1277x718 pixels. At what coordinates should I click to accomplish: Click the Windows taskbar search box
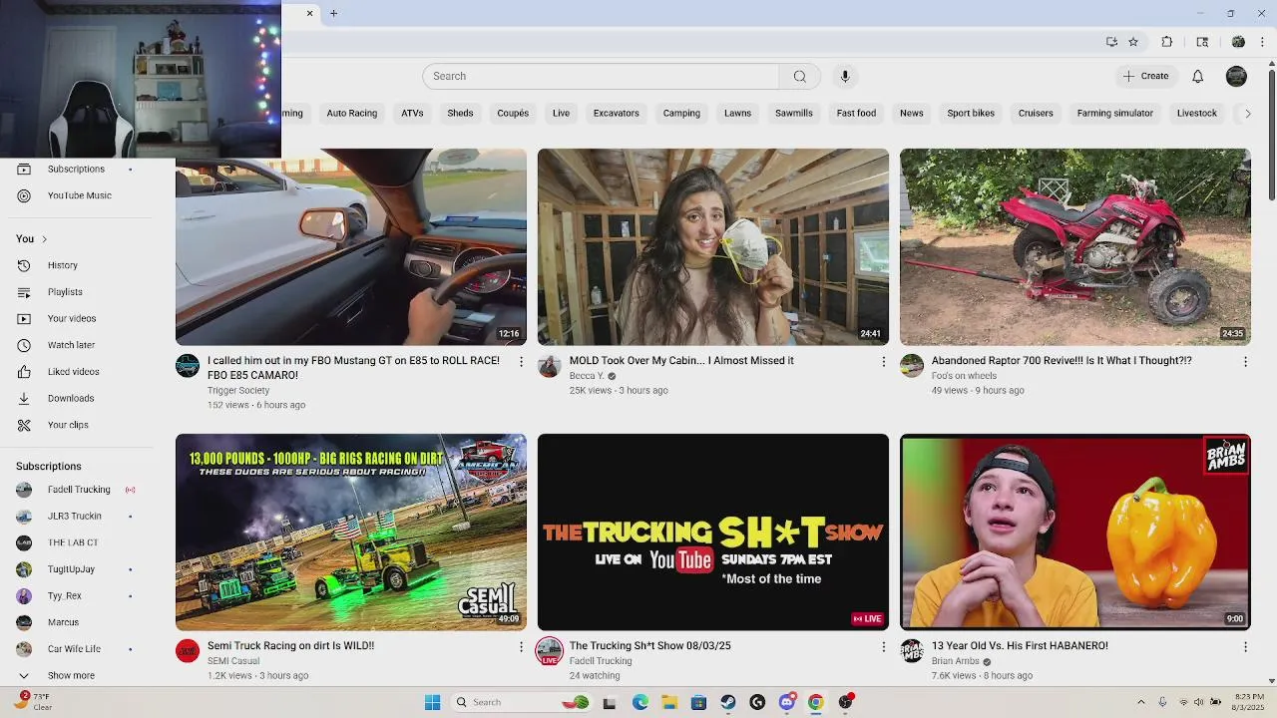point(521,702)
